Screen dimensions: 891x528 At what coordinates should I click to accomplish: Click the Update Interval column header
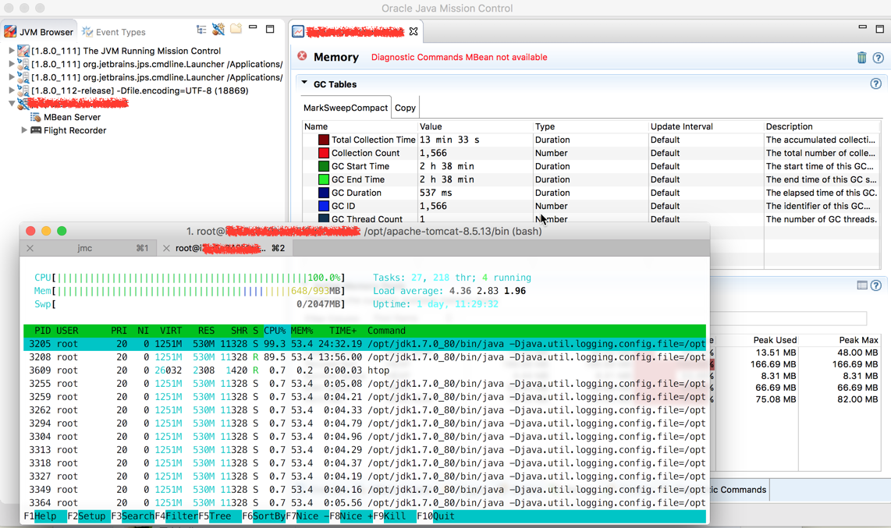681,126
